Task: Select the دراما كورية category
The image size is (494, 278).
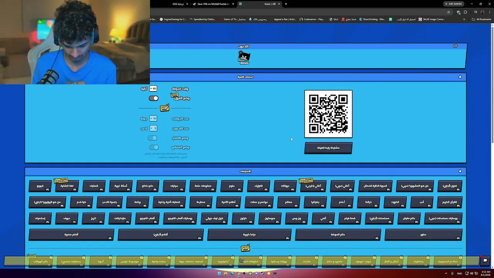Action: coord(249,234)
